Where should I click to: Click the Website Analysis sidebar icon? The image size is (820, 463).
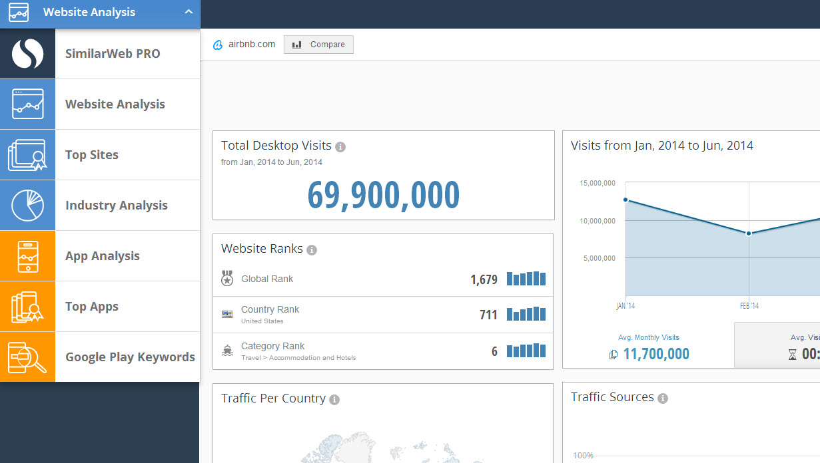(27, 104)
